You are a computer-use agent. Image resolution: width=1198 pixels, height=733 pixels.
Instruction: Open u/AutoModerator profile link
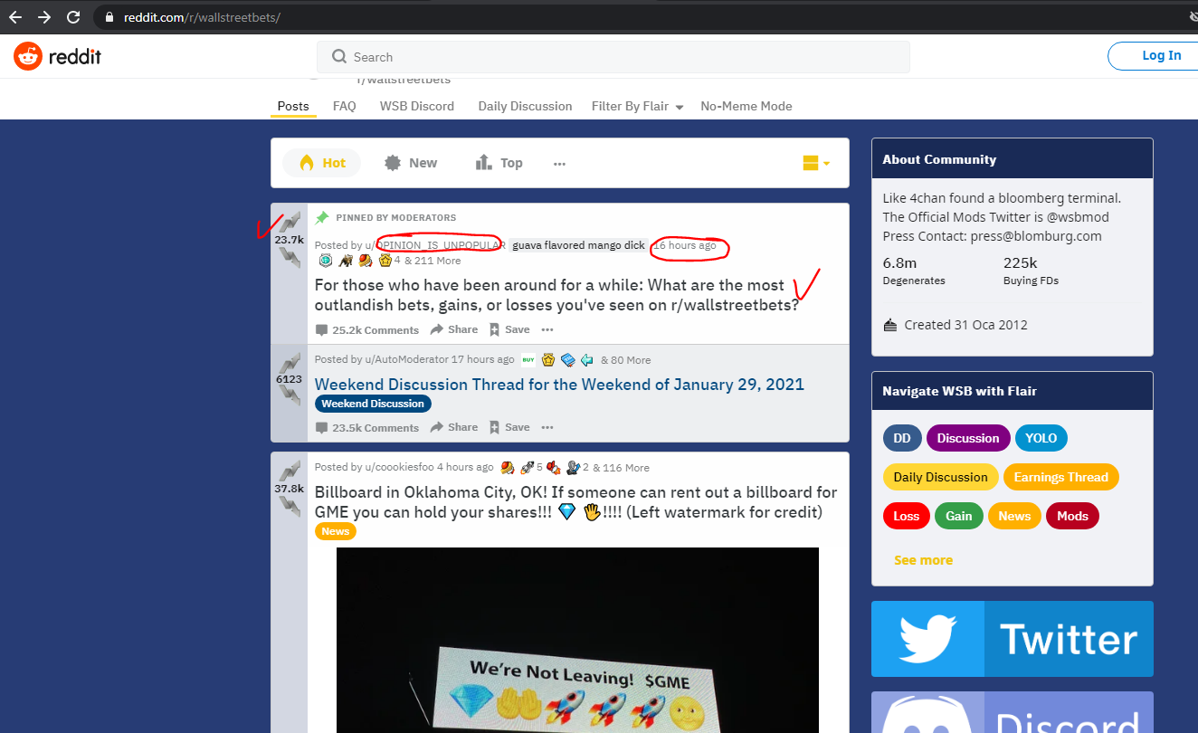(406, 359)
